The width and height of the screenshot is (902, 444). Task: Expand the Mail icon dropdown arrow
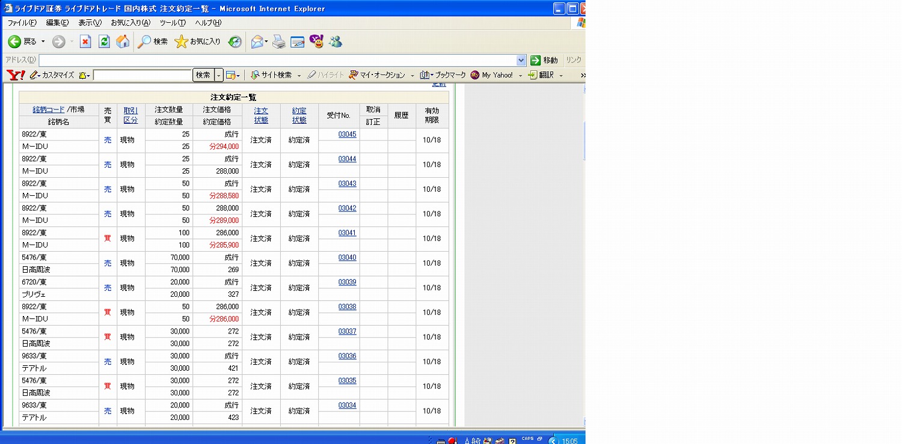pos(266,41)
